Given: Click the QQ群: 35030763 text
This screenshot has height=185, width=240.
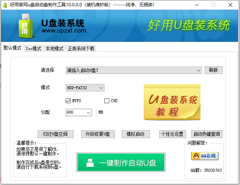Looking at the screenshot, I should [206, 170].
